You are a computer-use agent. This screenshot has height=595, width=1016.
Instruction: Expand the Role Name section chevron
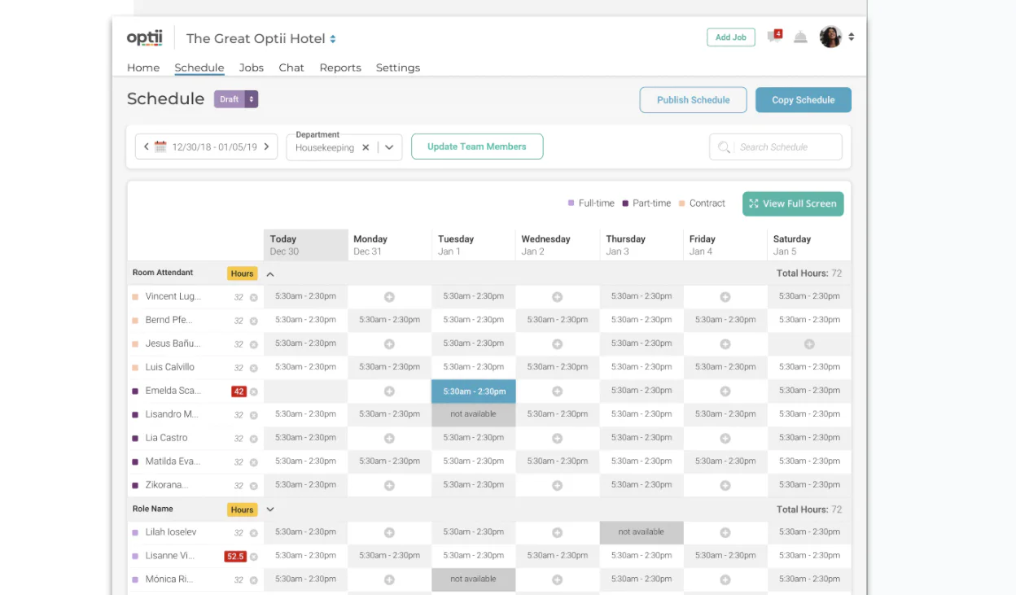(x=270, y=510)
